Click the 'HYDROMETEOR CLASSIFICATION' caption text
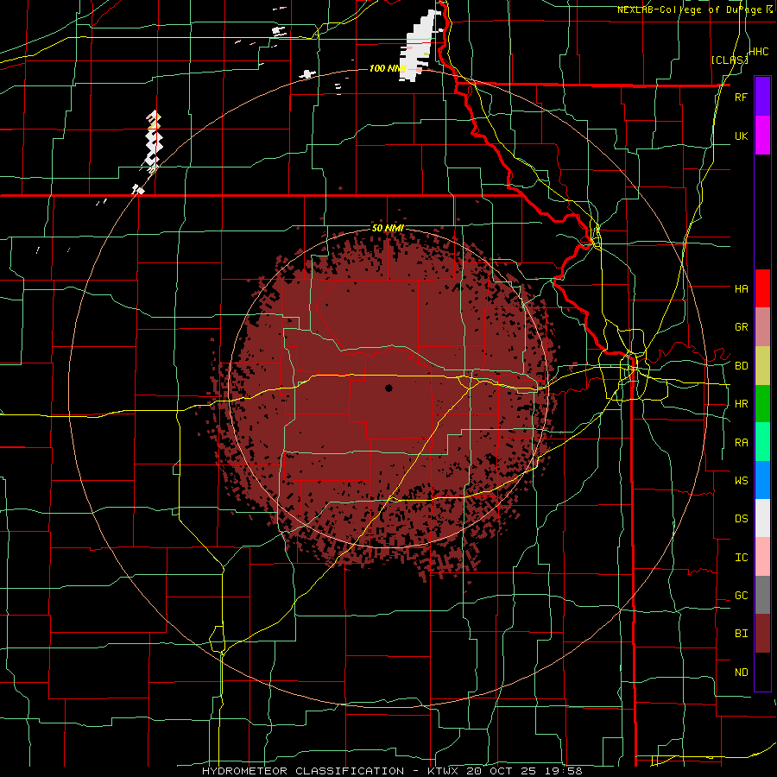Screen dimensions: 777x777 tap(303, 771)
